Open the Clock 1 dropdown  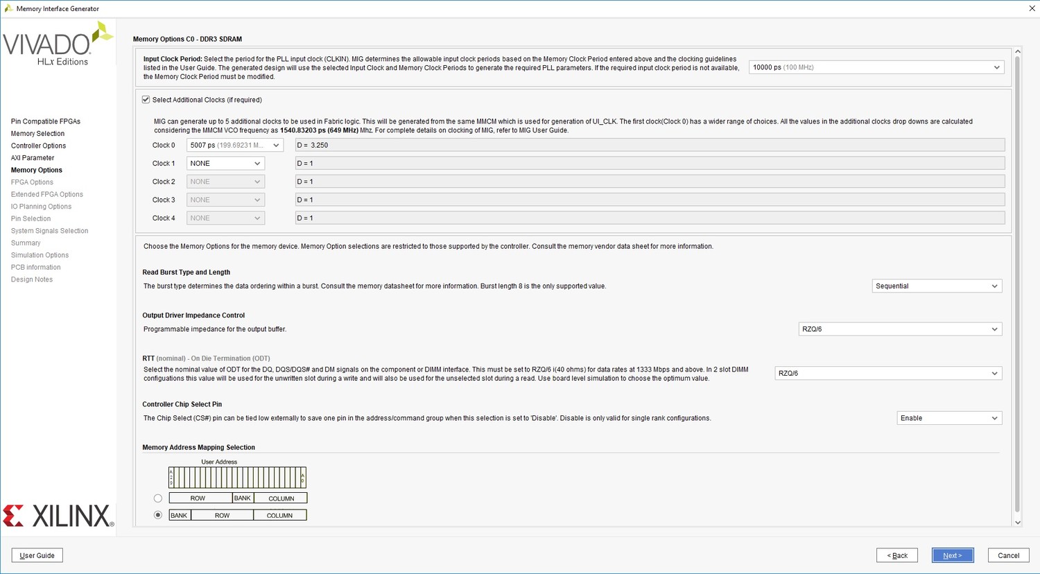[x=225, y=164]
